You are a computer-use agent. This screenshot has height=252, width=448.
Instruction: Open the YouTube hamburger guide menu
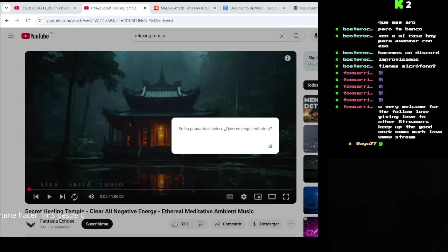(x=11, y=36)
